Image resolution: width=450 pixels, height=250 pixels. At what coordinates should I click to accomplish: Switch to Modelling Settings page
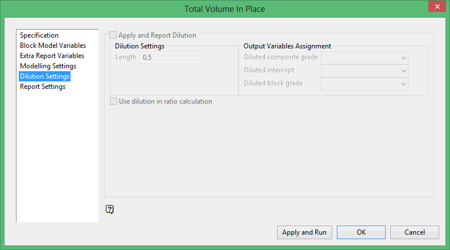[x=48, y=66]
